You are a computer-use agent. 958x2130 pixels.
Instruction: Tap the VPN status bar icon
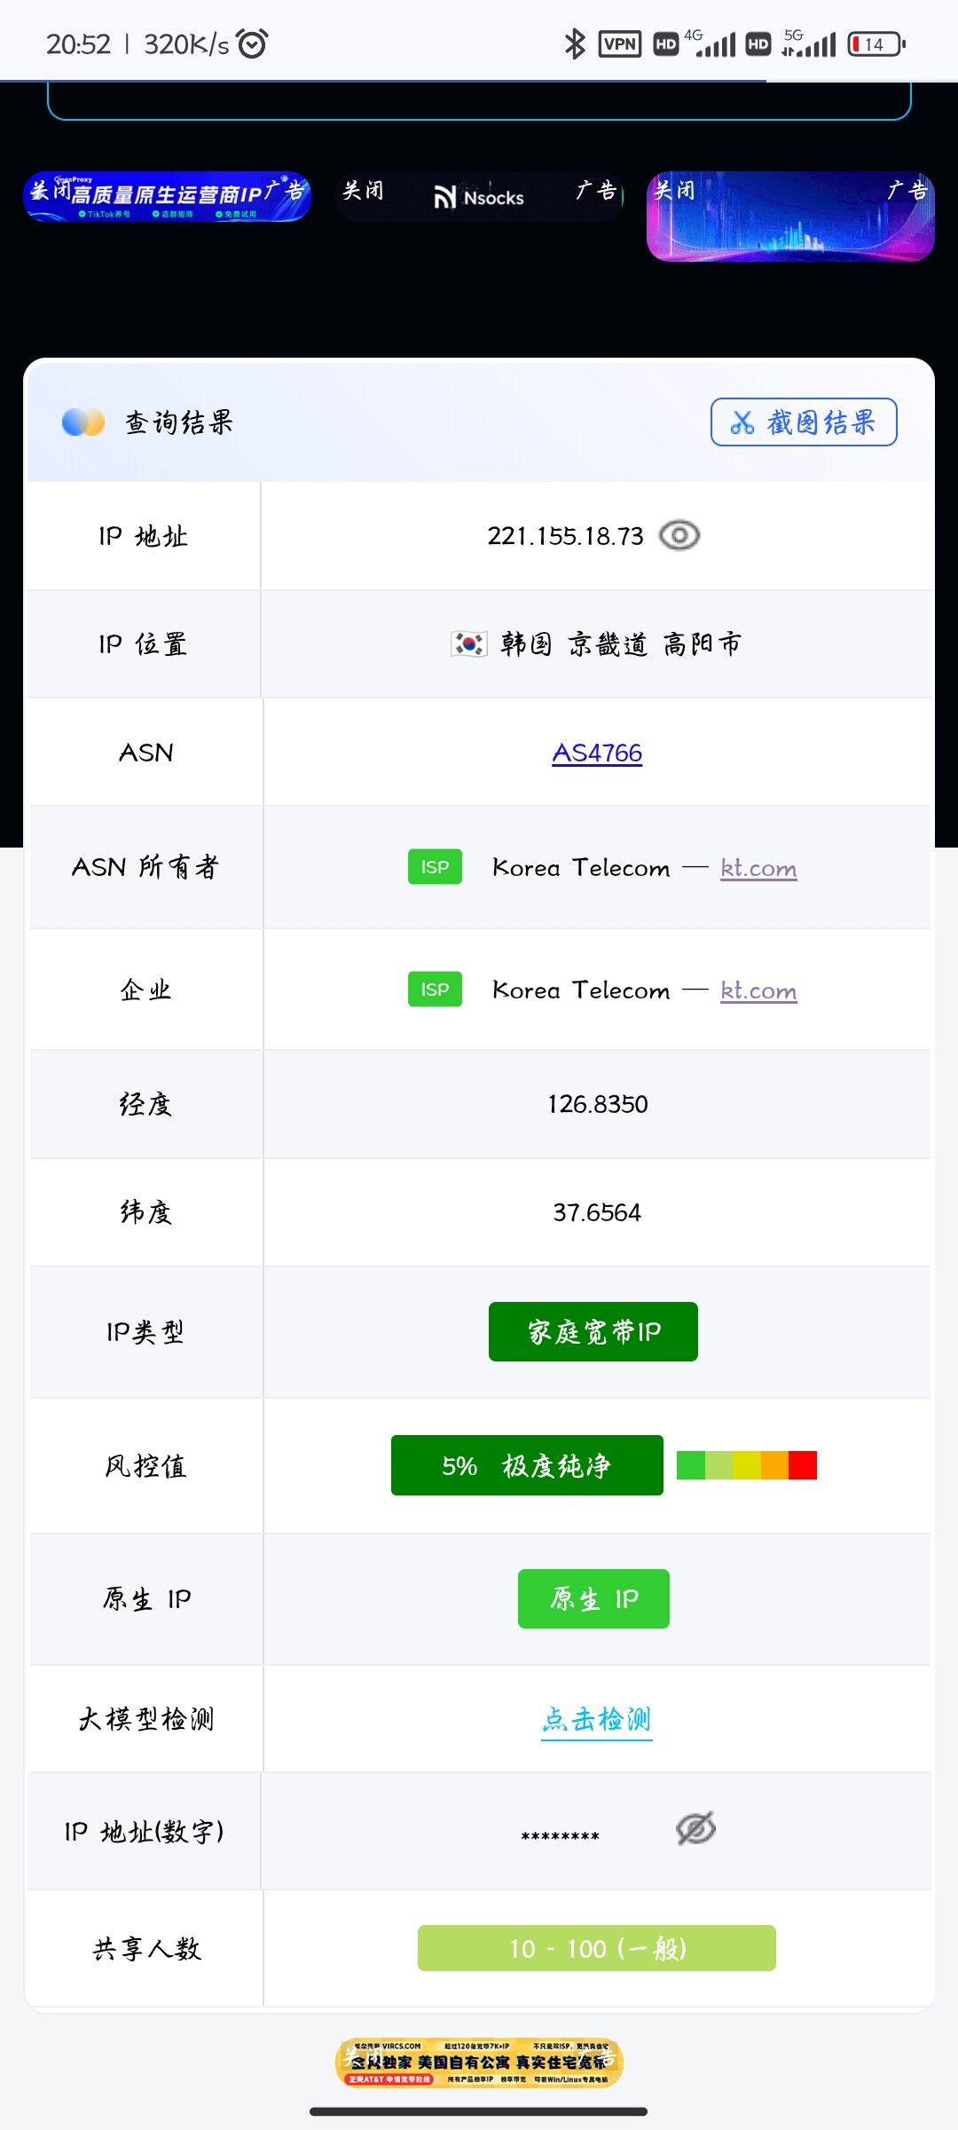(x=620, y=43)
